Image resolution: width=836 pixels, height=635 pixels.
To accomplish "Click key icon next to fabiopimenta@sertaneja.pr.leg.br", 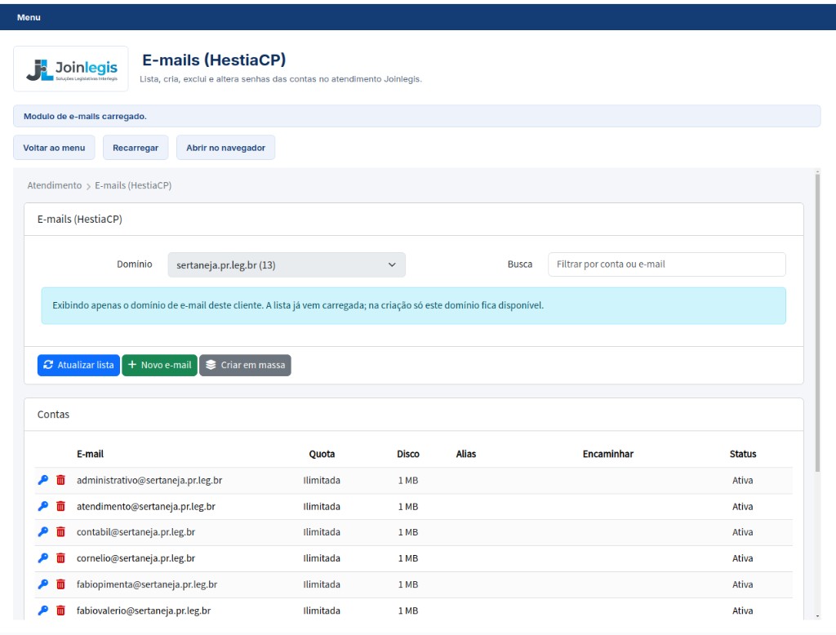I will point(43,584).
